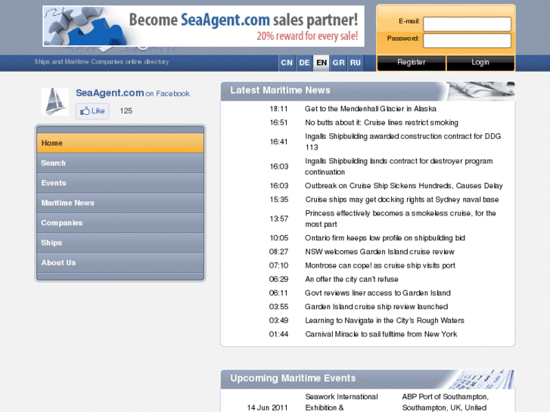
Task: Open the Seawork International Exhibition event
Action: [x=341, y=402]
